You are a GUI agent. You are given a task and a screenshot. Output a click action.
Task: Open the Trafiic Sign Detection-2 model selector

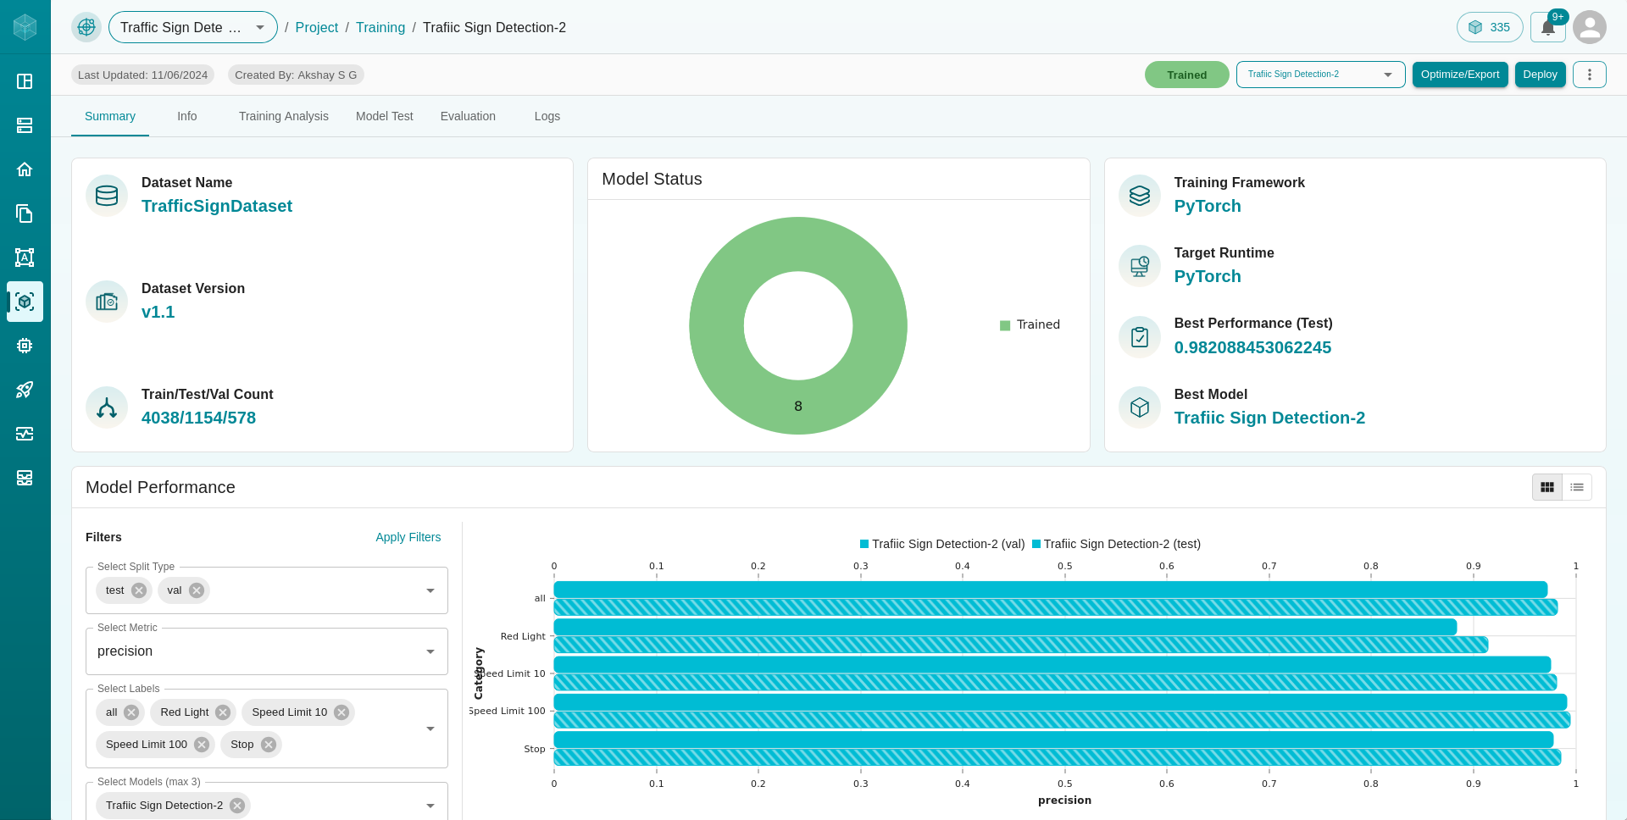tap(1320, 75)
